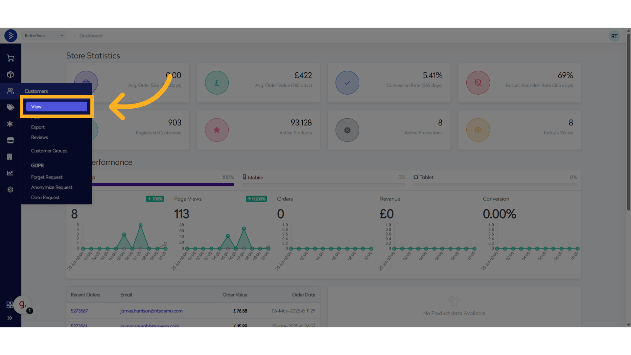Click the products box sidebar icon
Screen dimensions: 631x355
coord(11,75)
